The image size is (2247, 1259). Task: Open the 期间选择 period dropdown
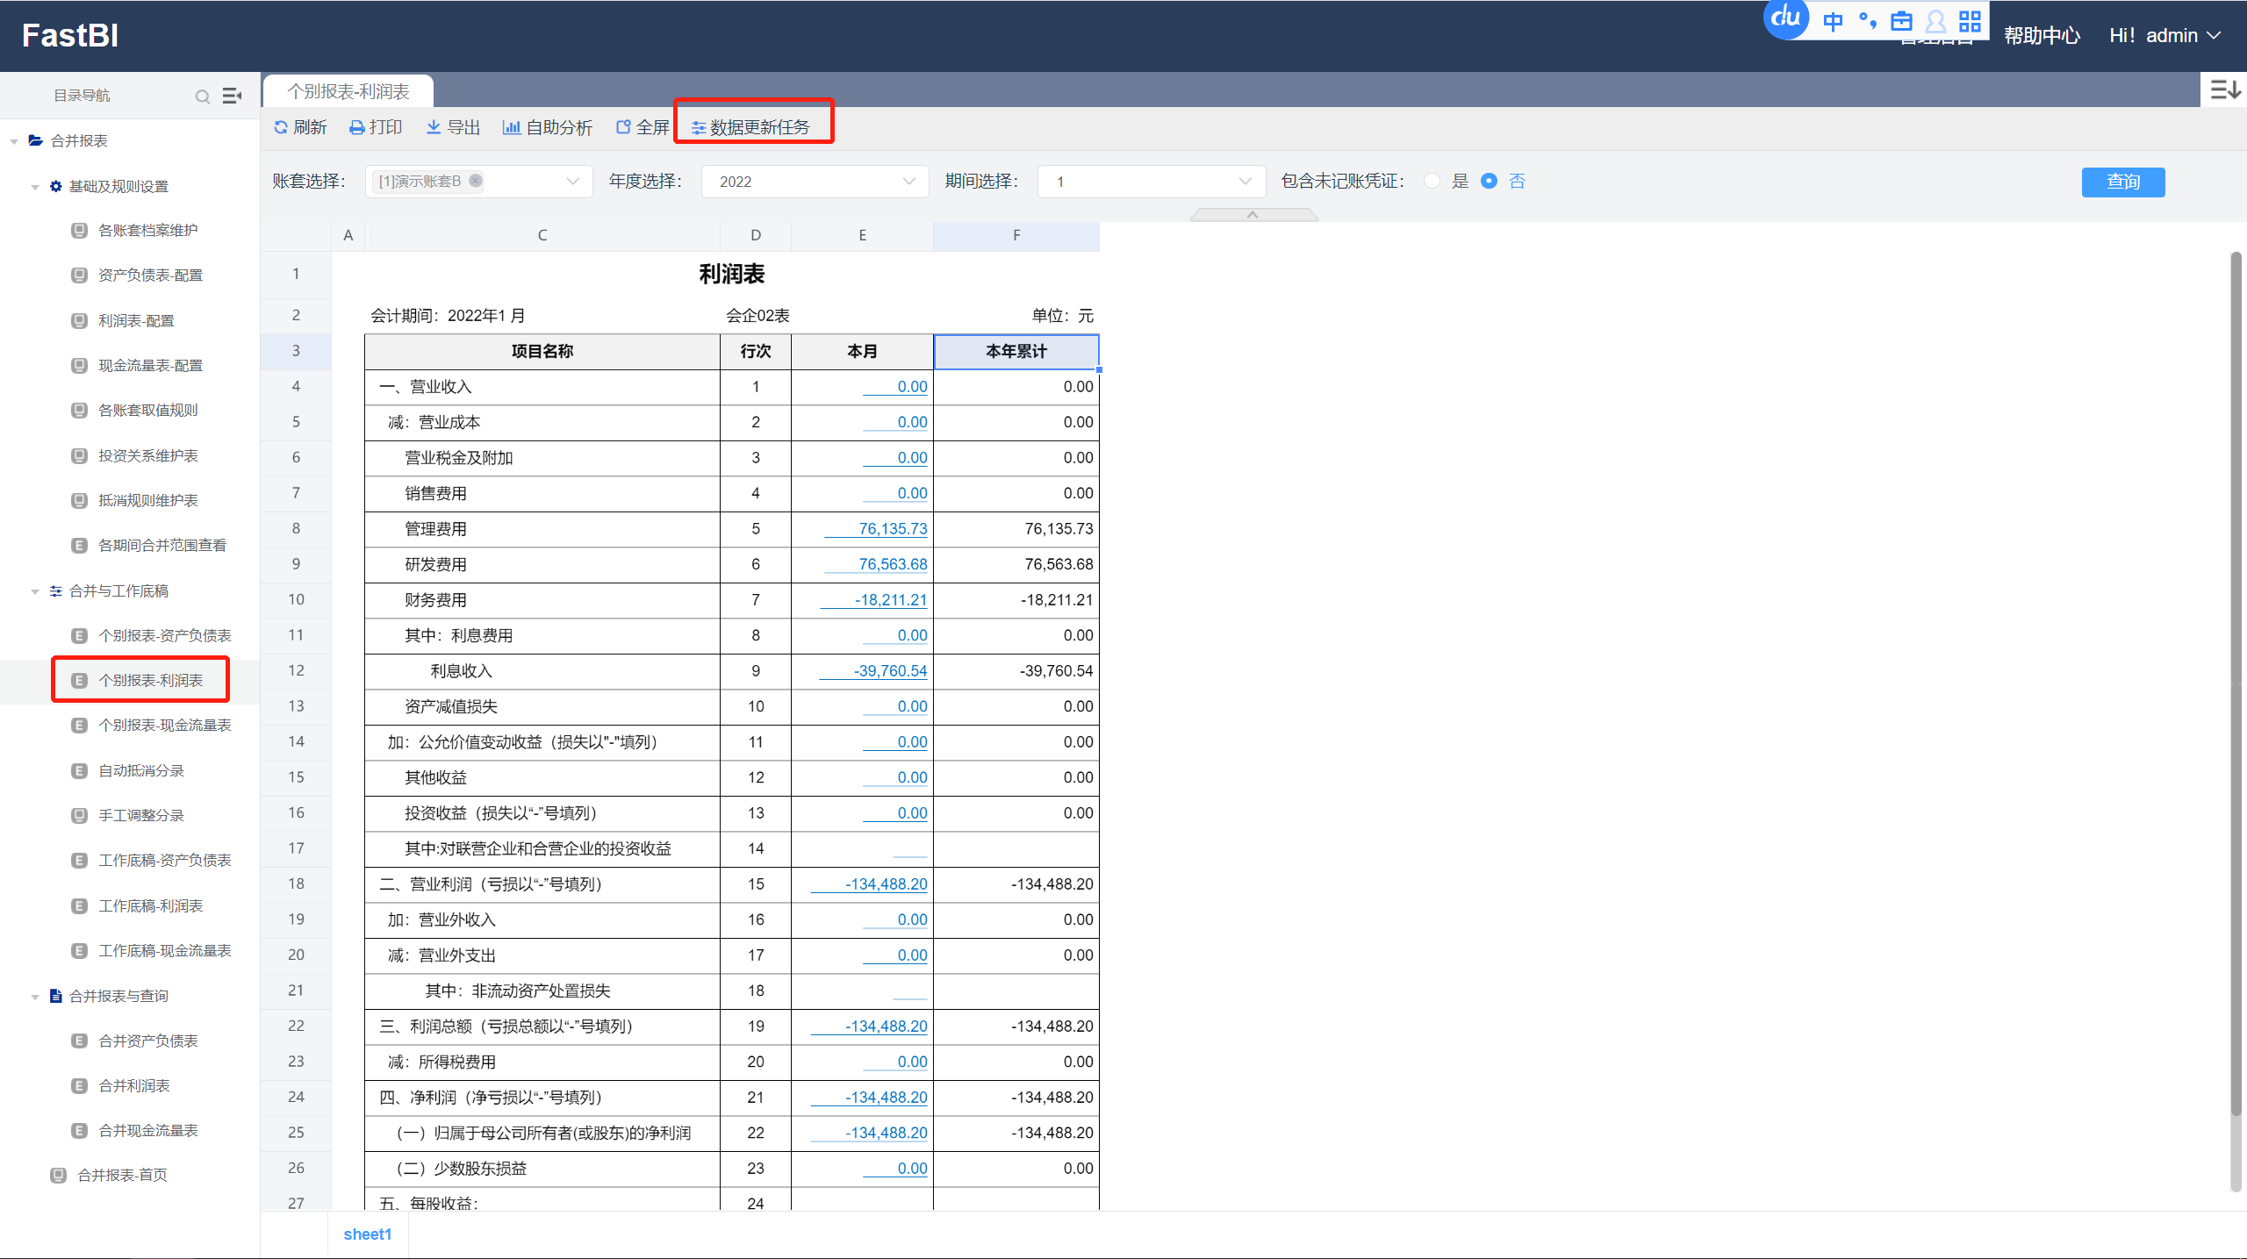point(1150,182)
